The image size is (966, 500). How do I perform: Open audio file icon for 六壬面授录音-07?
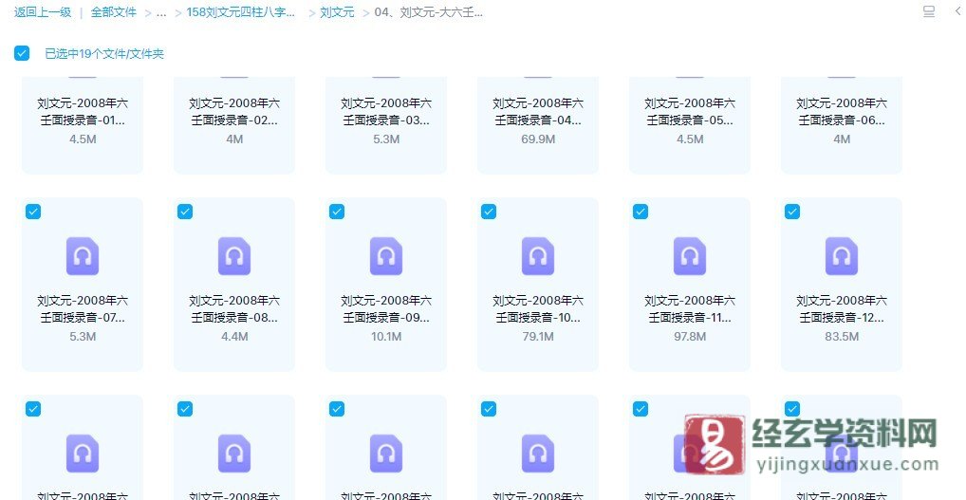(x=83, y=256)
